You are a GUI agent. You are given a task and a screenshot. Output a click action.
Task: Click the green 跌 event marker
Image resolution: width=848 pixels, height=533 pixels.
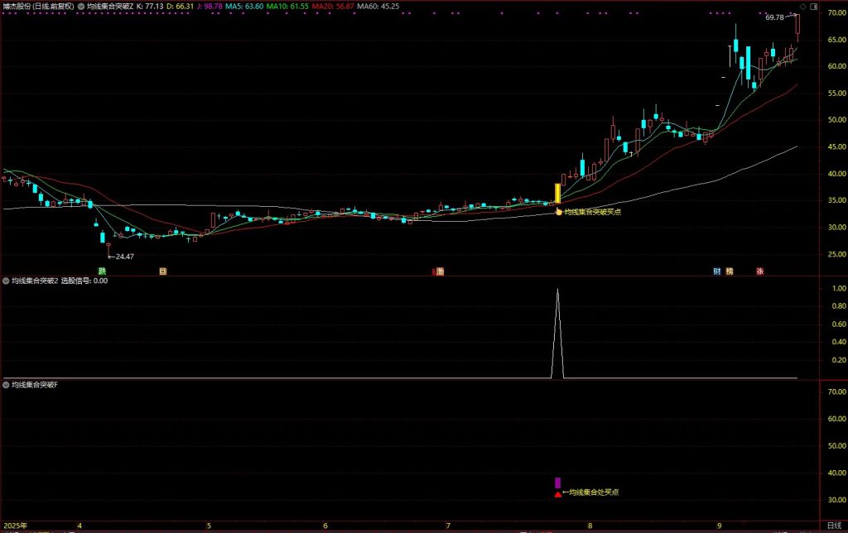[103, 271]
